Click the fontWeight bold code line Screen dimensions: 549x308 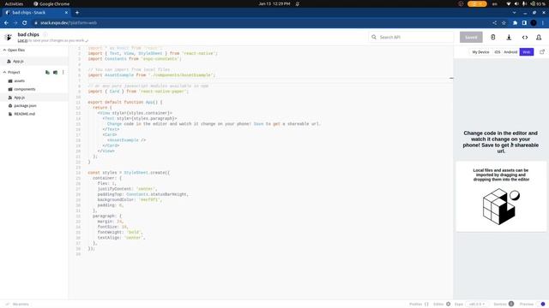coord(120,232)
